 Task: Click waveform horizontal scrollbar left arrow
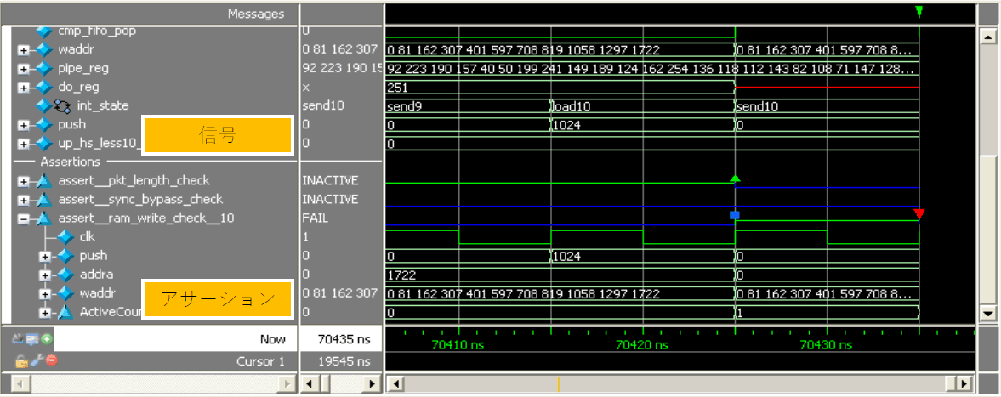[395, 384]
